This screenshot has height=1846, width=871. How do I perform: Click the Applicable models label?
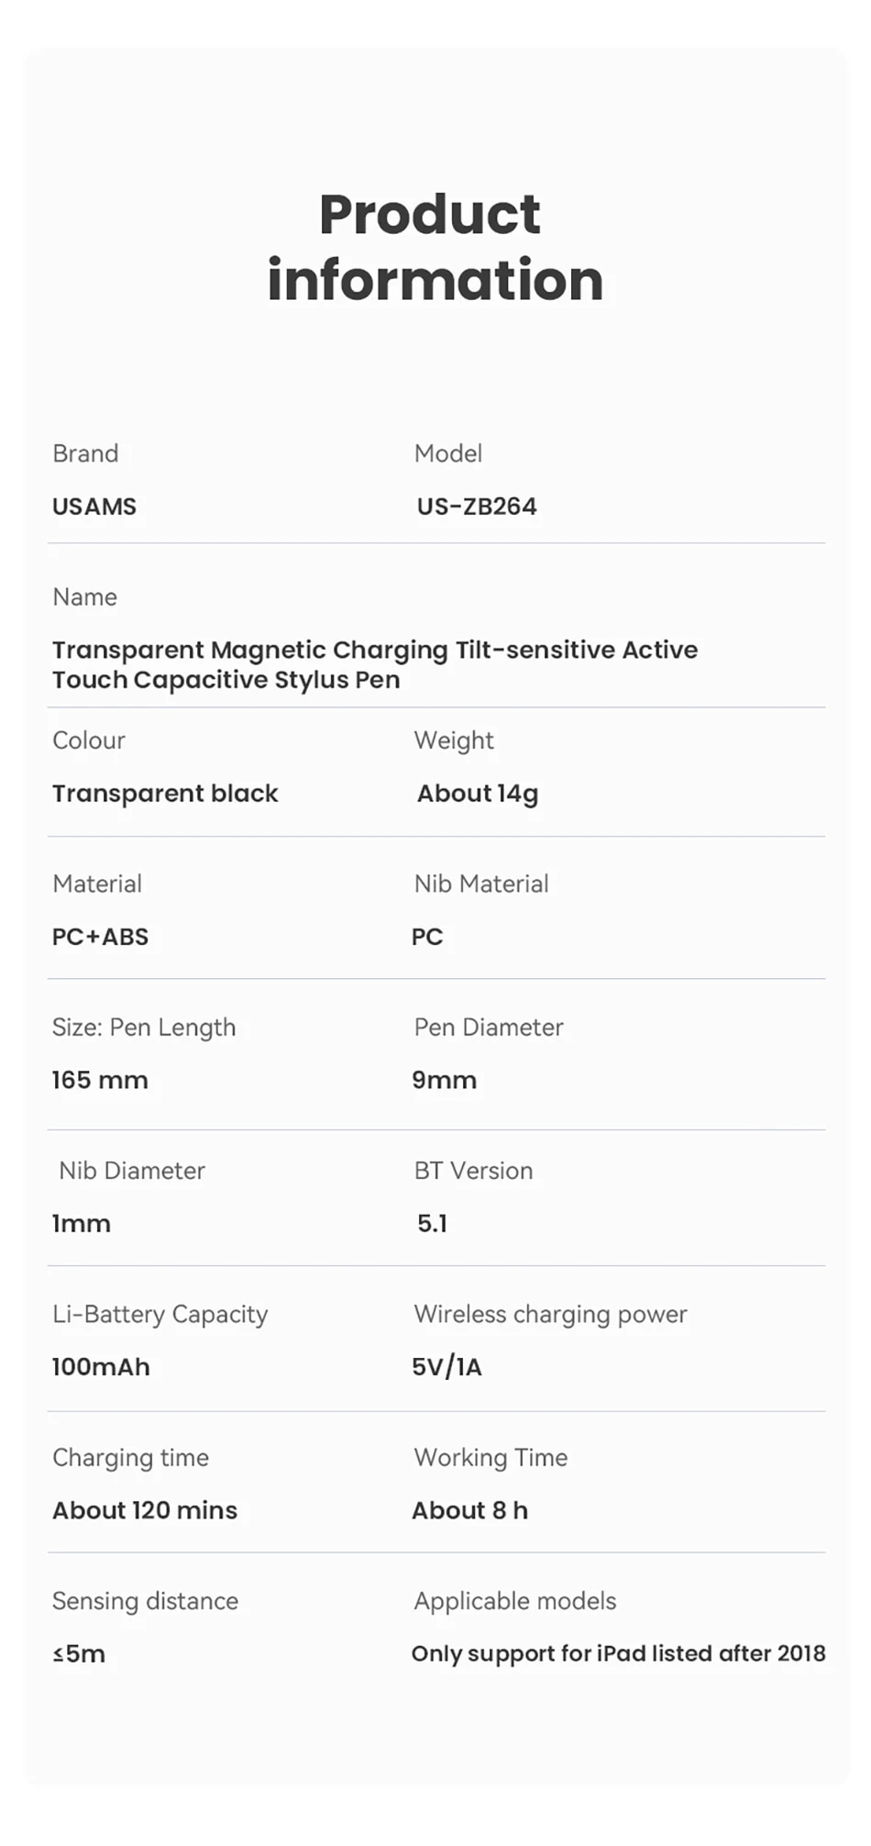515,1601
